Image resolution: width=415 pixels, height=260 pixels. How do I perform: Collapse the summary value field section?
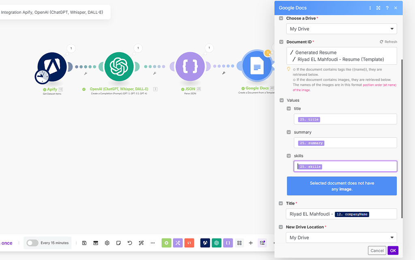point(289,132)
